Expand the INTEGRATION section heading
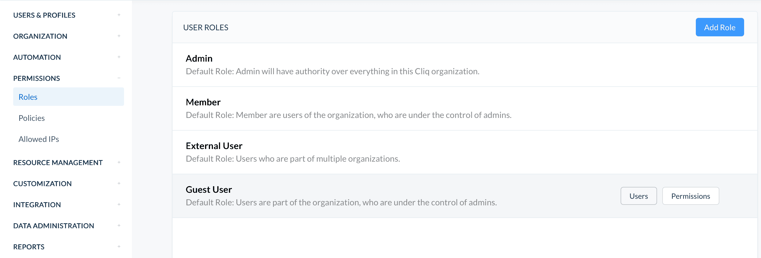The image size is (761, 258). pyautogui.click(x=37, y=205)
